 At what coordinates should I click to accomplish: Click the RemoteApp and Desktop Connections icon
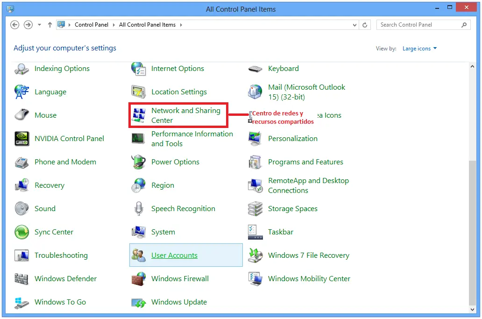(x=255, y=185)
